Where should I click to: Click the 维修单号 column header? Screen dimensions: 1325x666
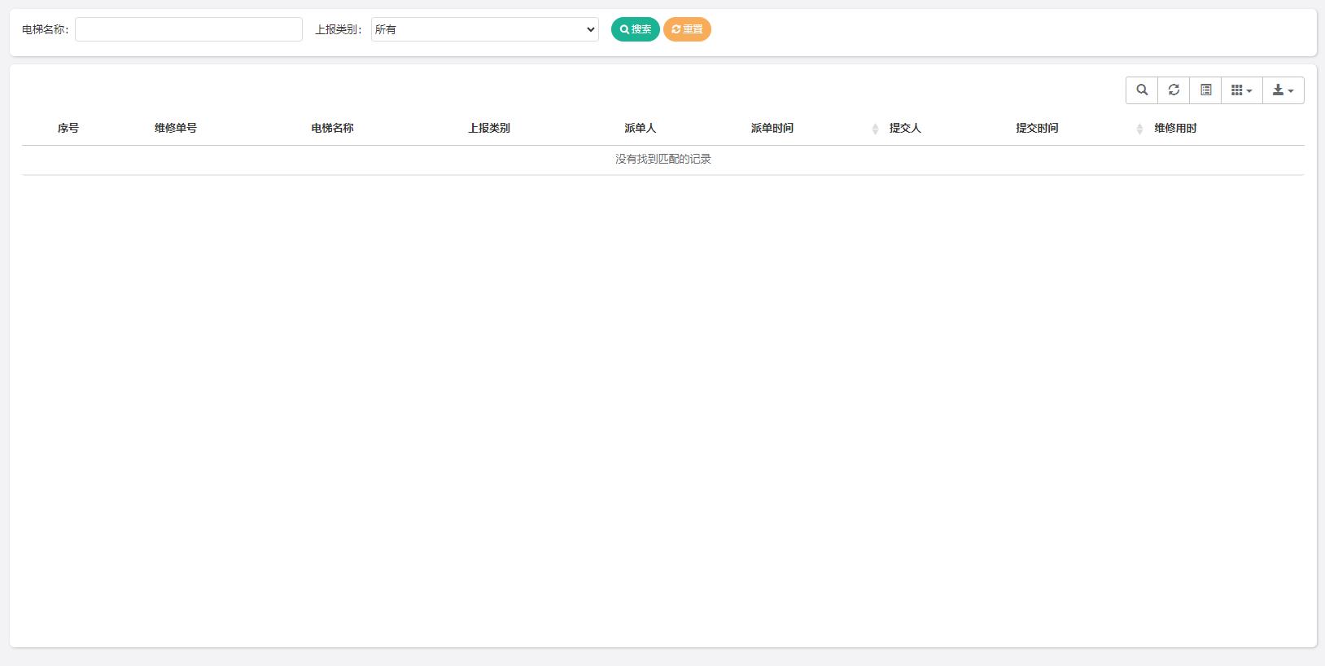pyautogui.click(x=176, y=128)
